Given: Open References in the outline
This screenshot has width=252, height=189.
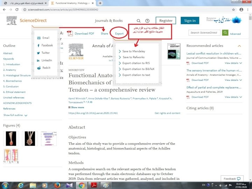Looking at the screenshot, I should 9,108.
